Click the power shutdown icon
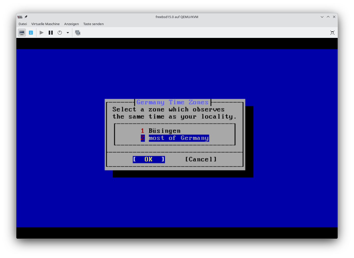Screen dimensions: 354x258 60,33
